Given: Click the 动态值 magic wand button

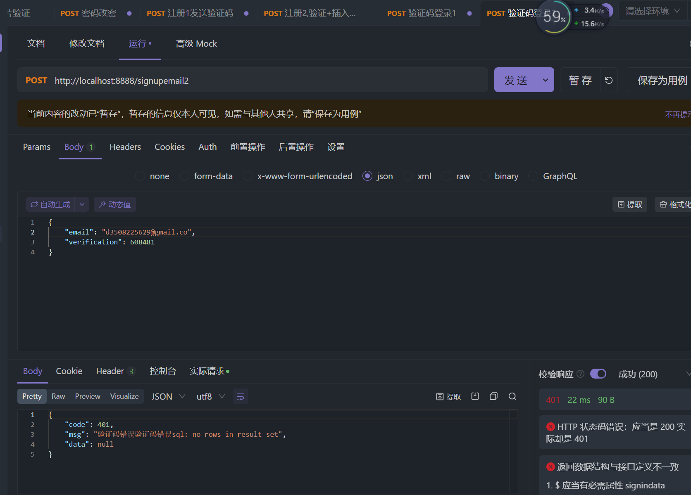Looking at the screenshot, I should (x=115, y=204).
